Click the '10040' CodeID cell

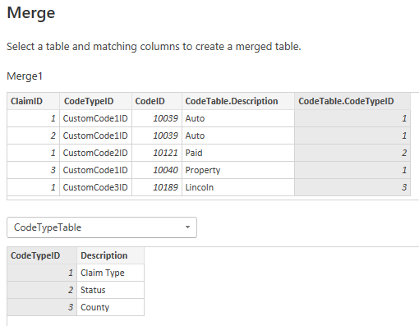(x=157, y=170)
